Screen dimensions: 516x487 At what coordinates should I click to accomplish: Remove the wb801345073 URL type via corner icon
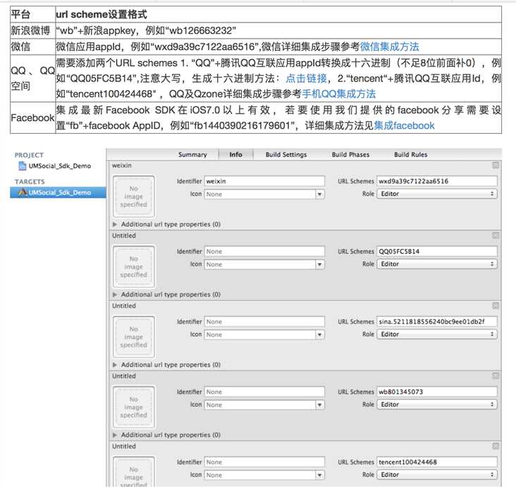[x=496, y=376]
